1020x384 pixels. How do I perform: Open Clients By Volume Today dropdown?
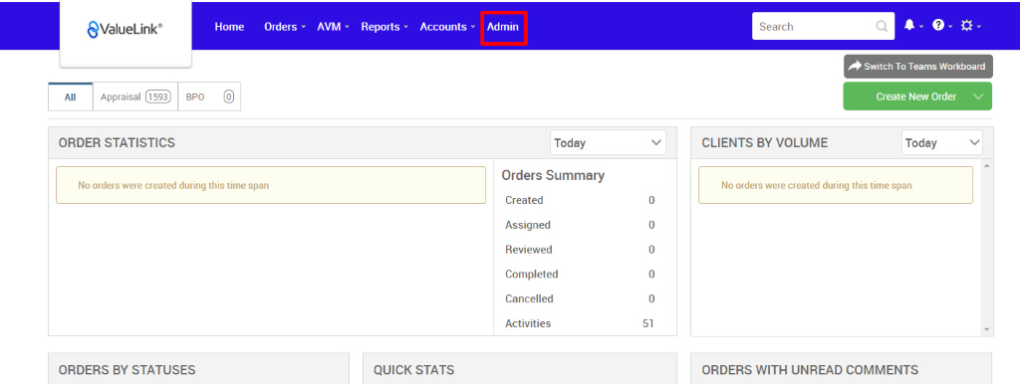942,143
